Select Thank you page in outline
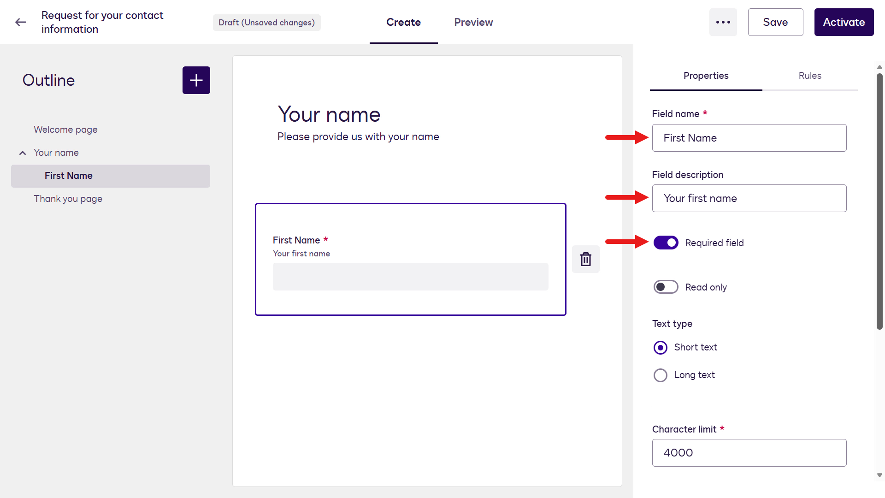 coord(68,199)
